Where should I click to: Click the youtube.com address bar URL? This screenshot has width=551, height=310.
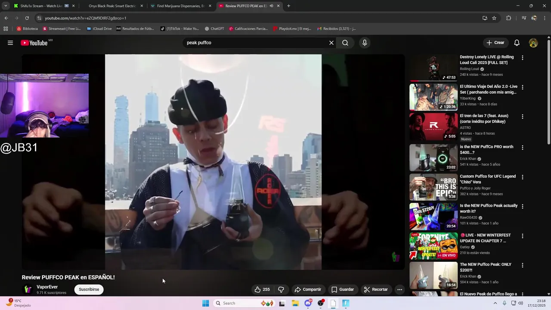pyautogui.click(x=86, y=18)
